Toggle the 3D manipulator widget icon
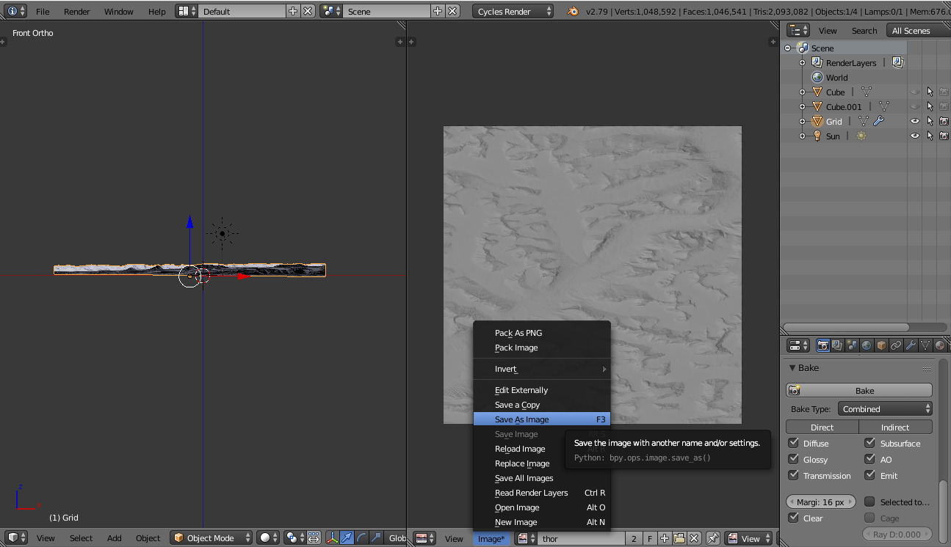Image resolution: width=951 pixels, height=547 pixels. pyautogui.click(x=333, y=538)
